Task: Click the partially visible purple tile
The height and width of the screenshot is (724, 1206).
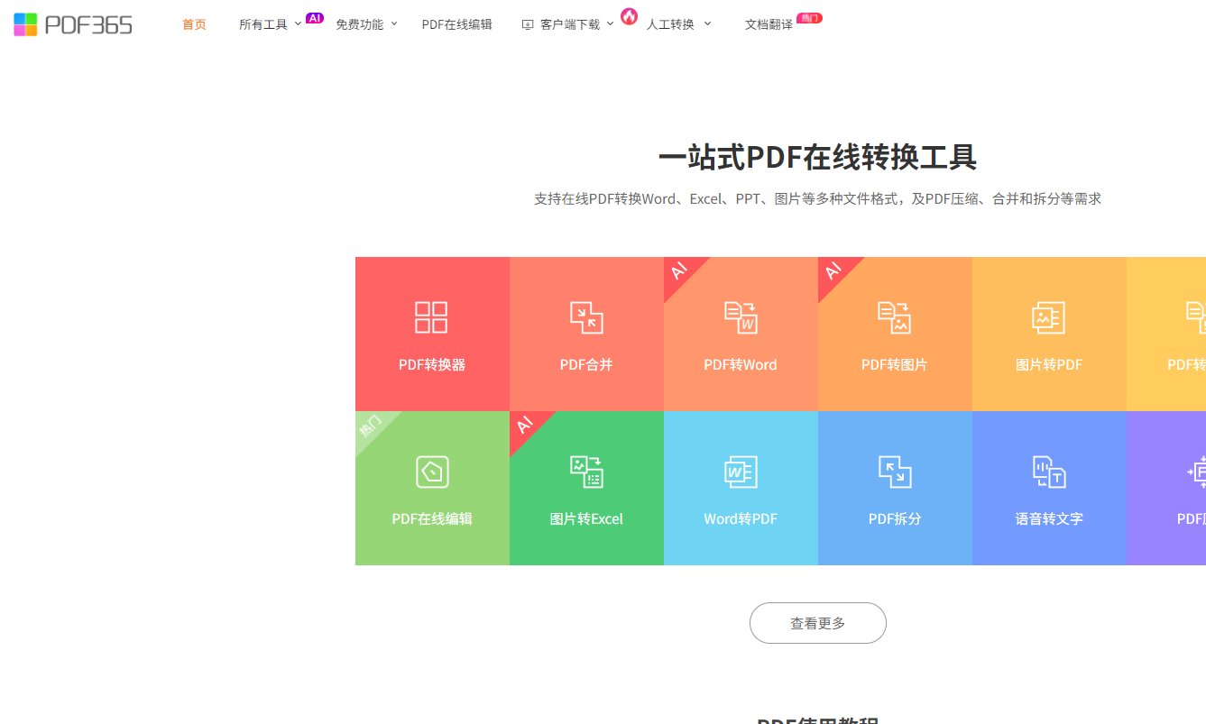Action: [1171, 488]
